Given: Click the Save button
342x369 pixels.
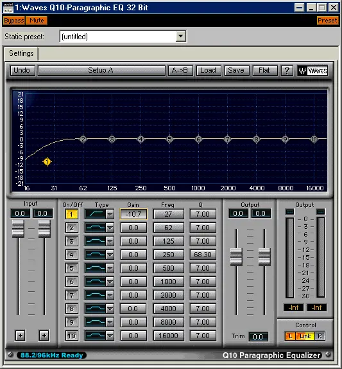Looking at the screenshot, I should [237, 71].
